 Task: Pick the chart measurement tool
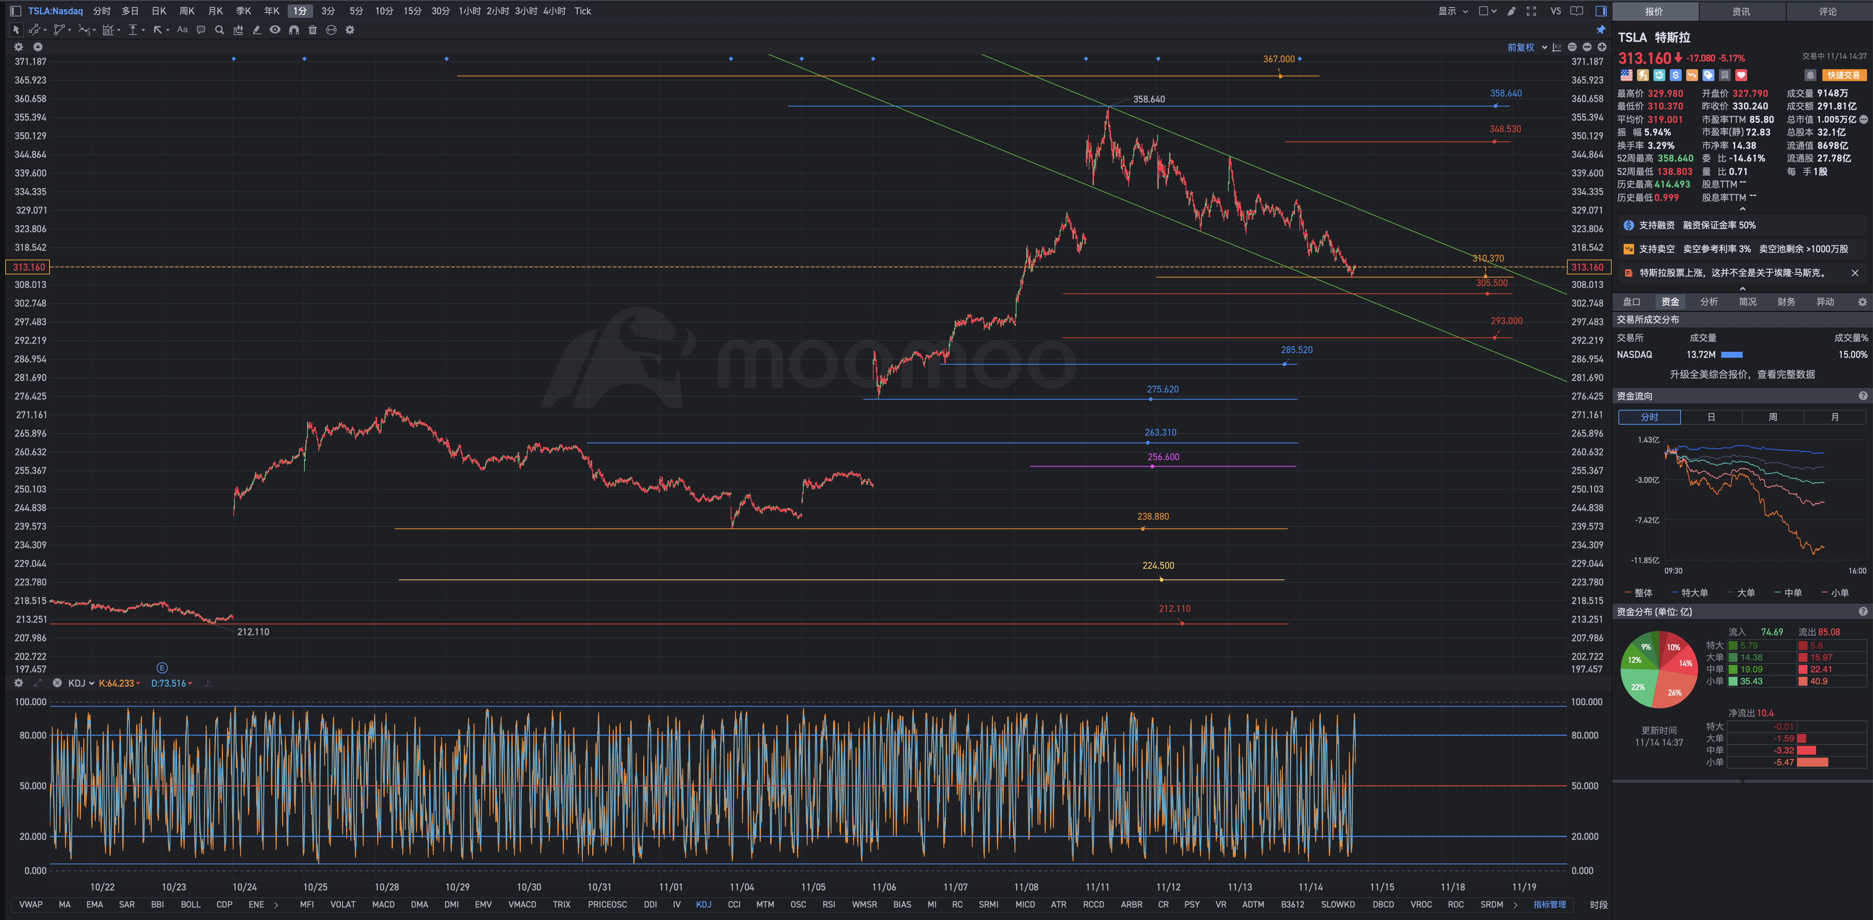point(108,30)
